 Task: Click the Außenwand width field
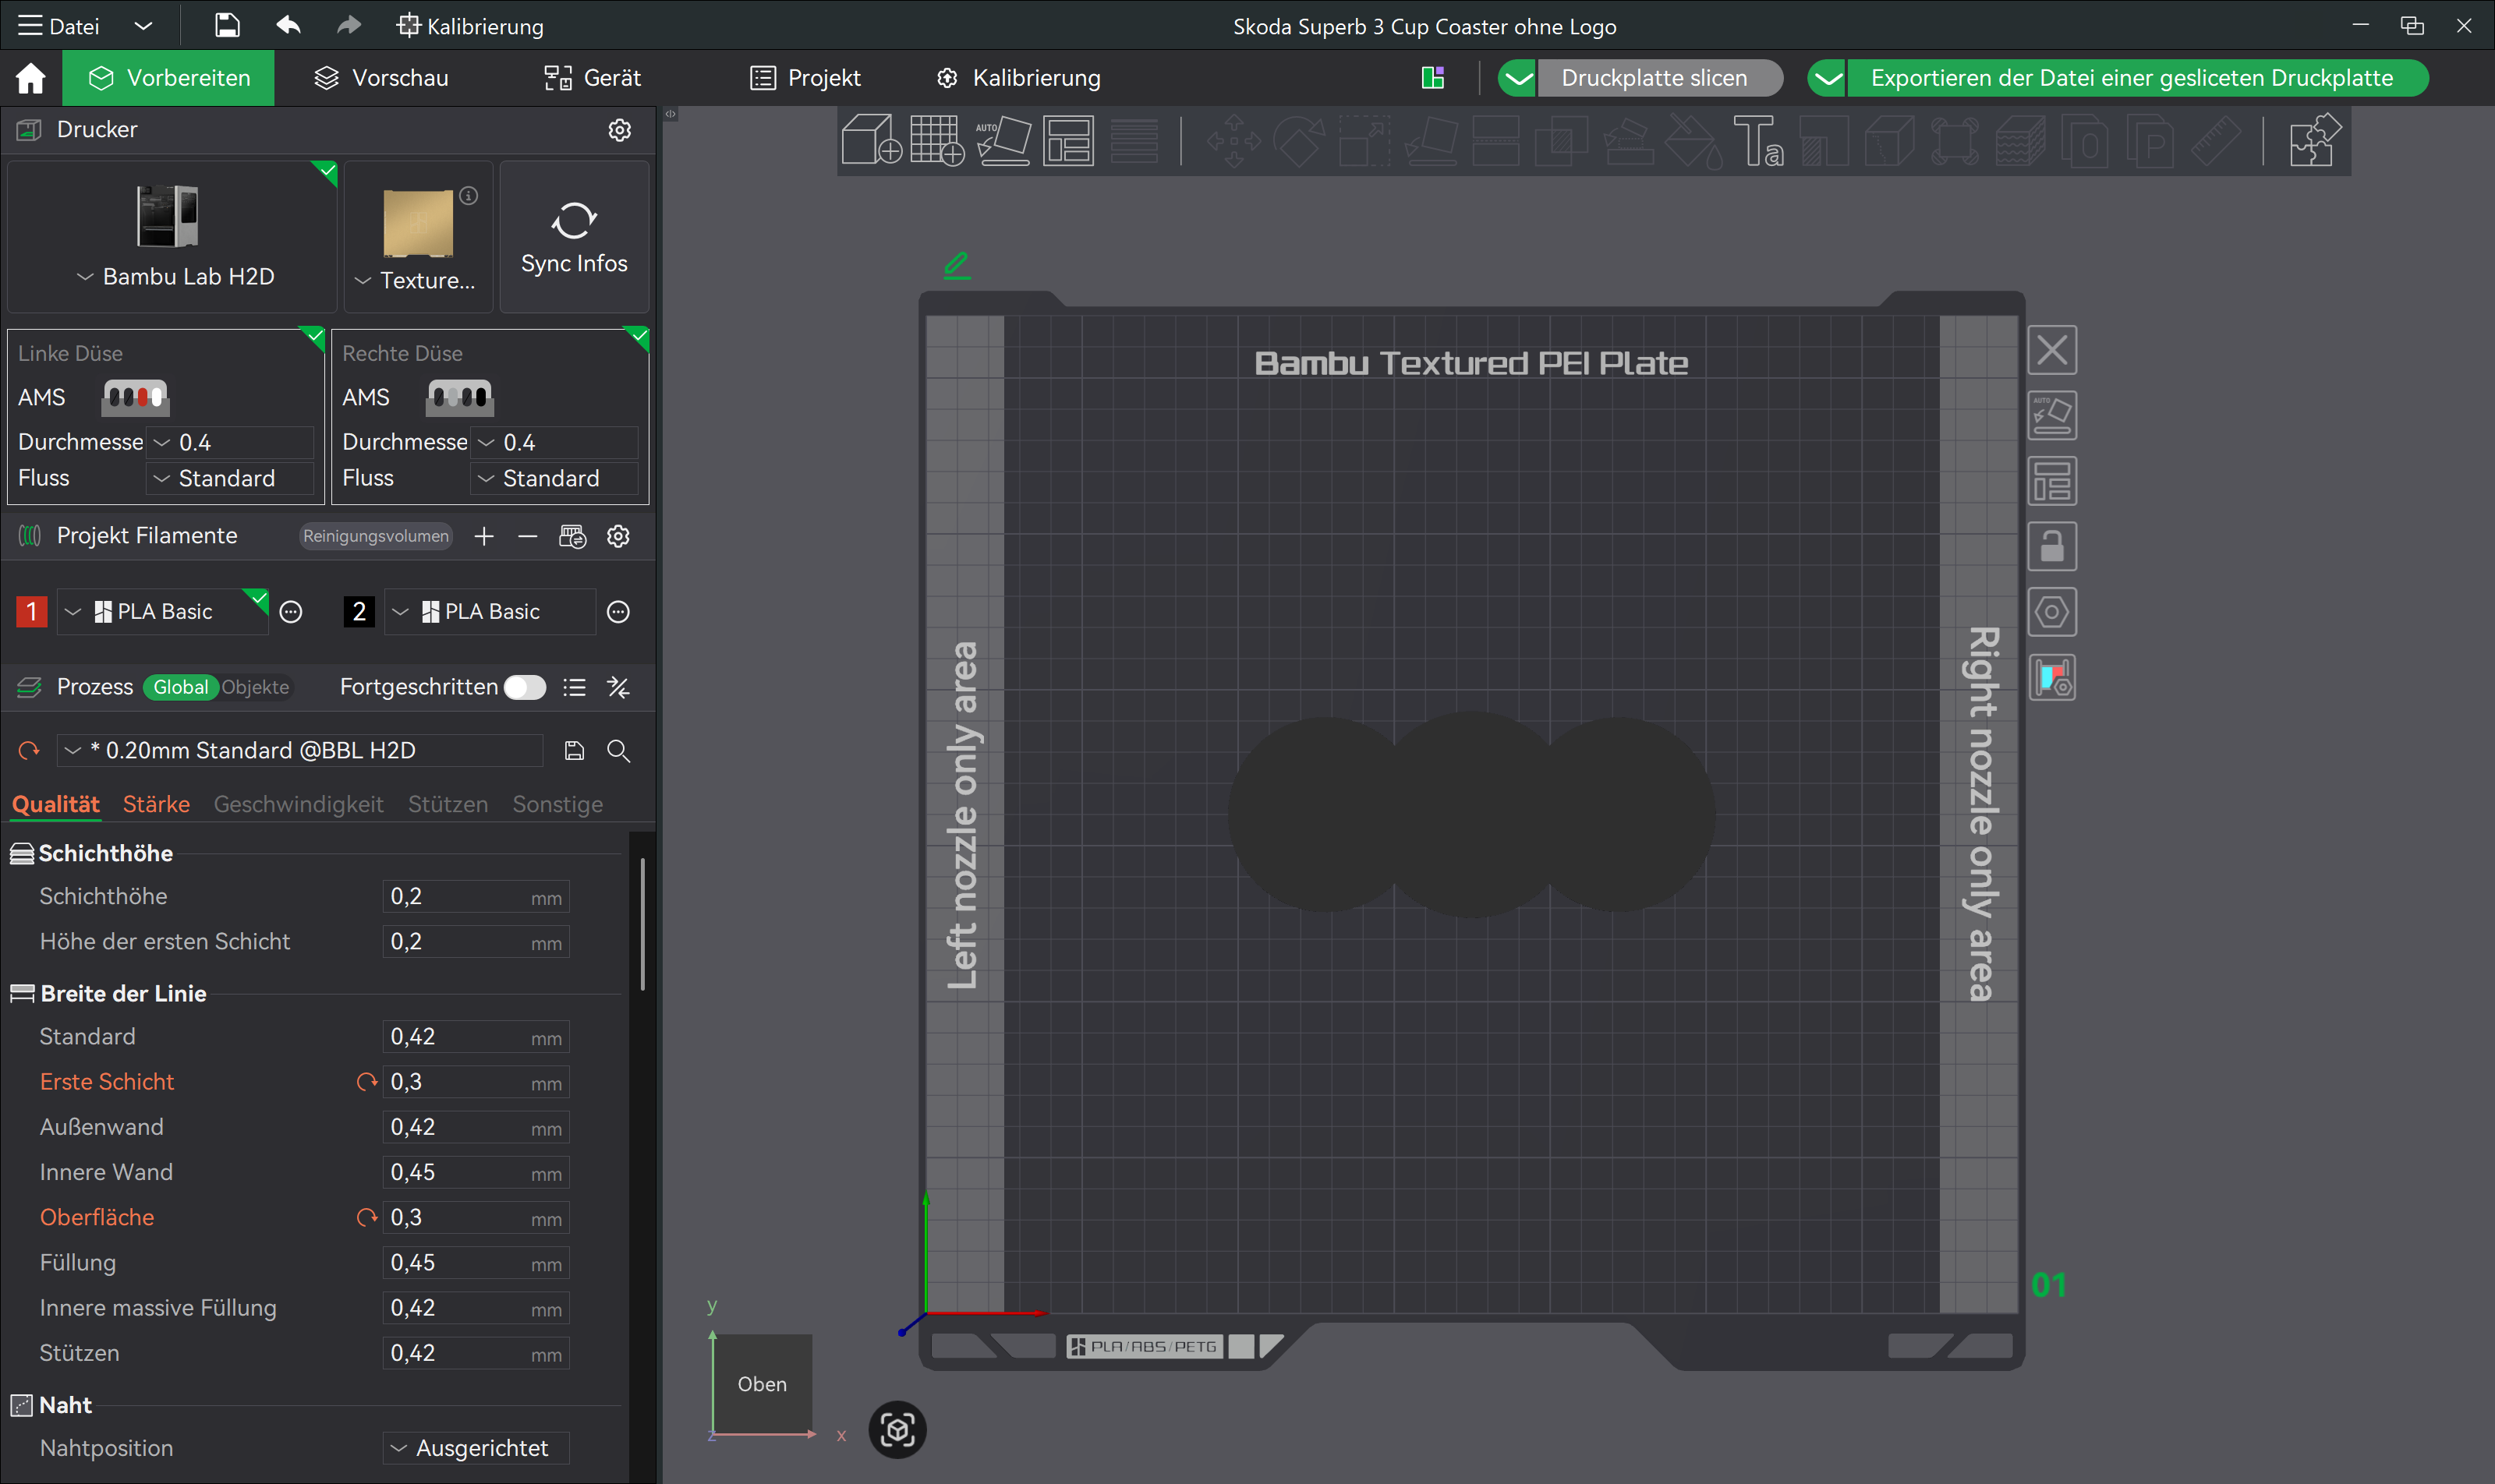coord(476,1127)
